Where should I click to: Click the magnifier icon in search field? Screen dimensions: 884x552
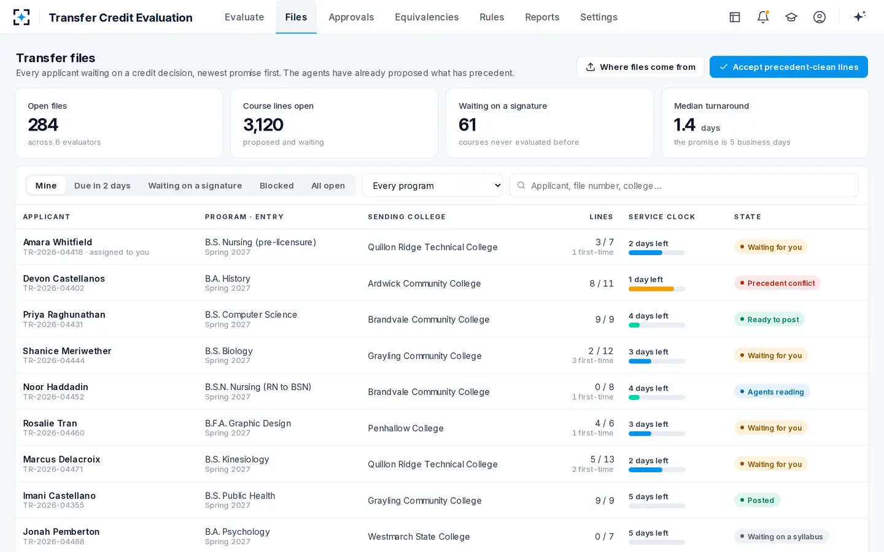pos(521,185)
